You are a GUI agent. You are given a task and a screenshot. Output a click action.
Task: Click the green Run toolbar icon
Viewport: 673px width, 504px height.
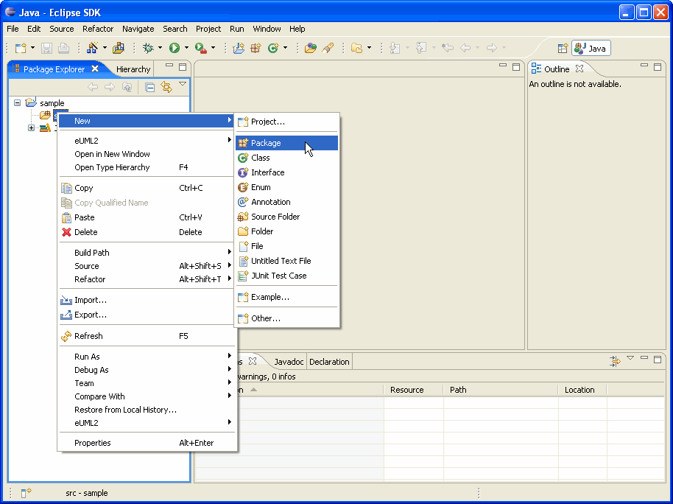coord(175,48)
